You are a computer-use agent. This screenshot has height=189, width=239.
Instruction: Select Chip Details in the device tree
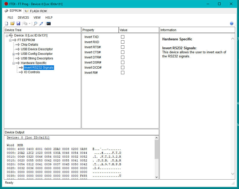pyautogui.click(x=29, y=45)
